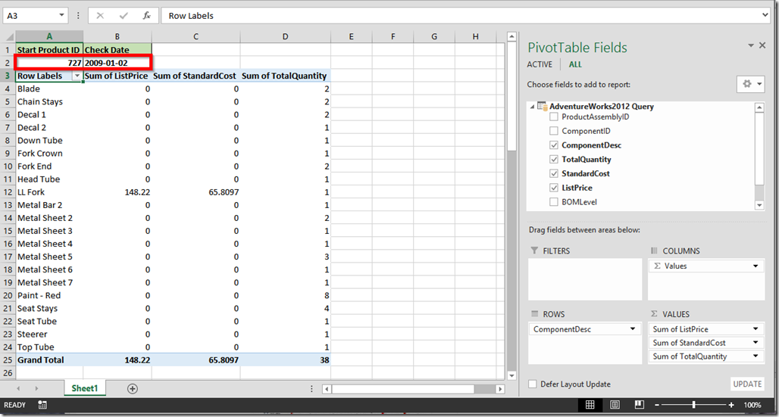Click the 100% zoom level
Image resolution: width=779 pixels, height=417 pixels.
coord(752,405)
